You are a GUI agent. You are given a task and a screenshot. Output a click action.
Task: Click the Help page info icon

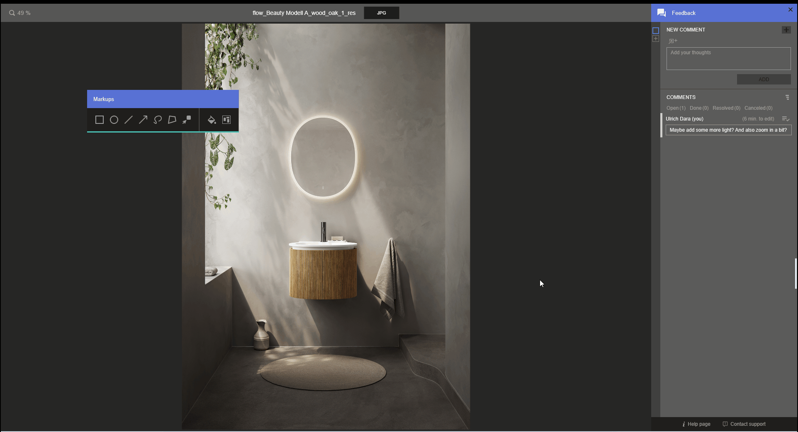(684, 424)
